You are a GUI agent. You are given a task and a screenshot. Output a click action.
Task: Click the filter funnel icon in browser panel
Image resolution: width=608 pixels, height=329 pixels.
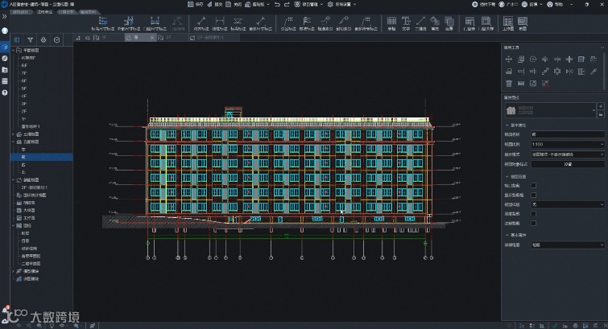30,39
